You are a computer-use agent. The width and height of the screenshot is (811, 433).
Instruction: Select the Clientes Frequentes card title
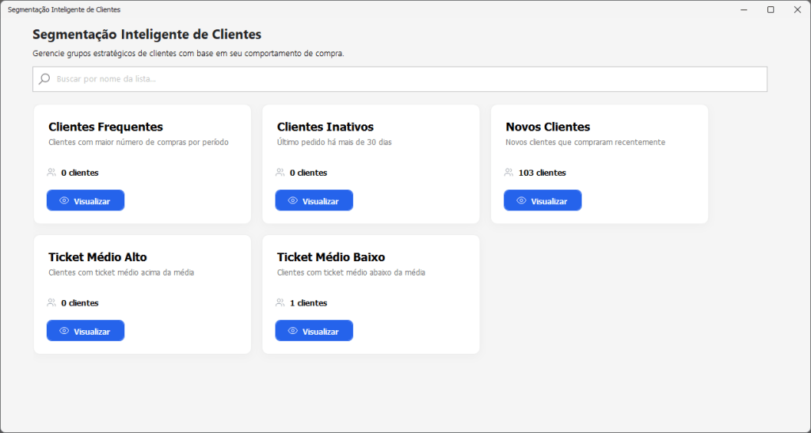(105, 127)
